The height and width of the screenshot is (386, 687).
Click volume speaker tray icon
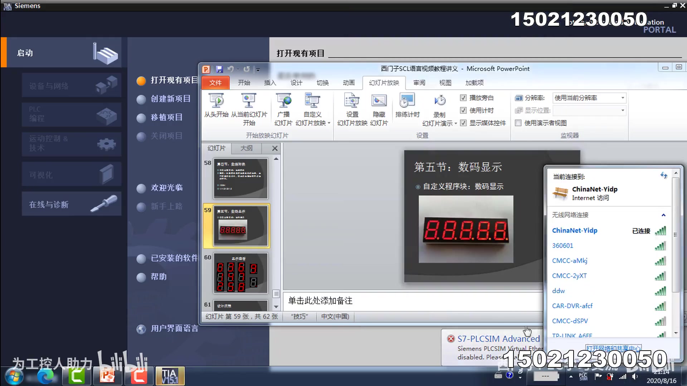pyautogui.click(x=635, y=376)
